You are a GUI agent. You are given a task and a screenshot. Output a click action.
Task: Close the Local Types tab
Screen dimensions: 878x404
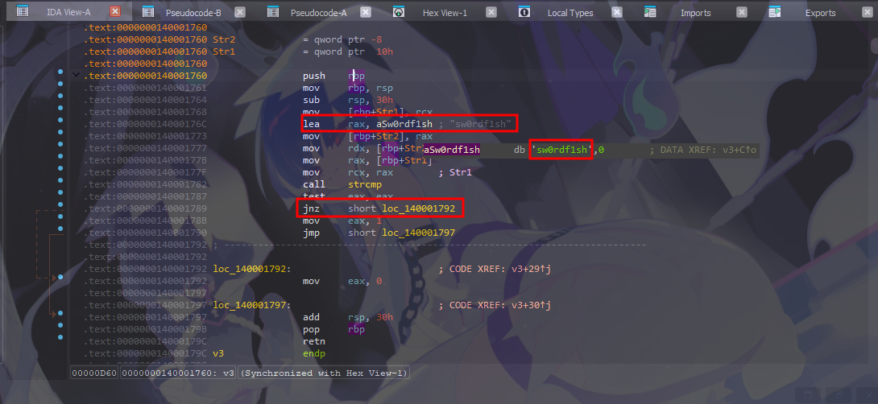(x=616, y=12)
